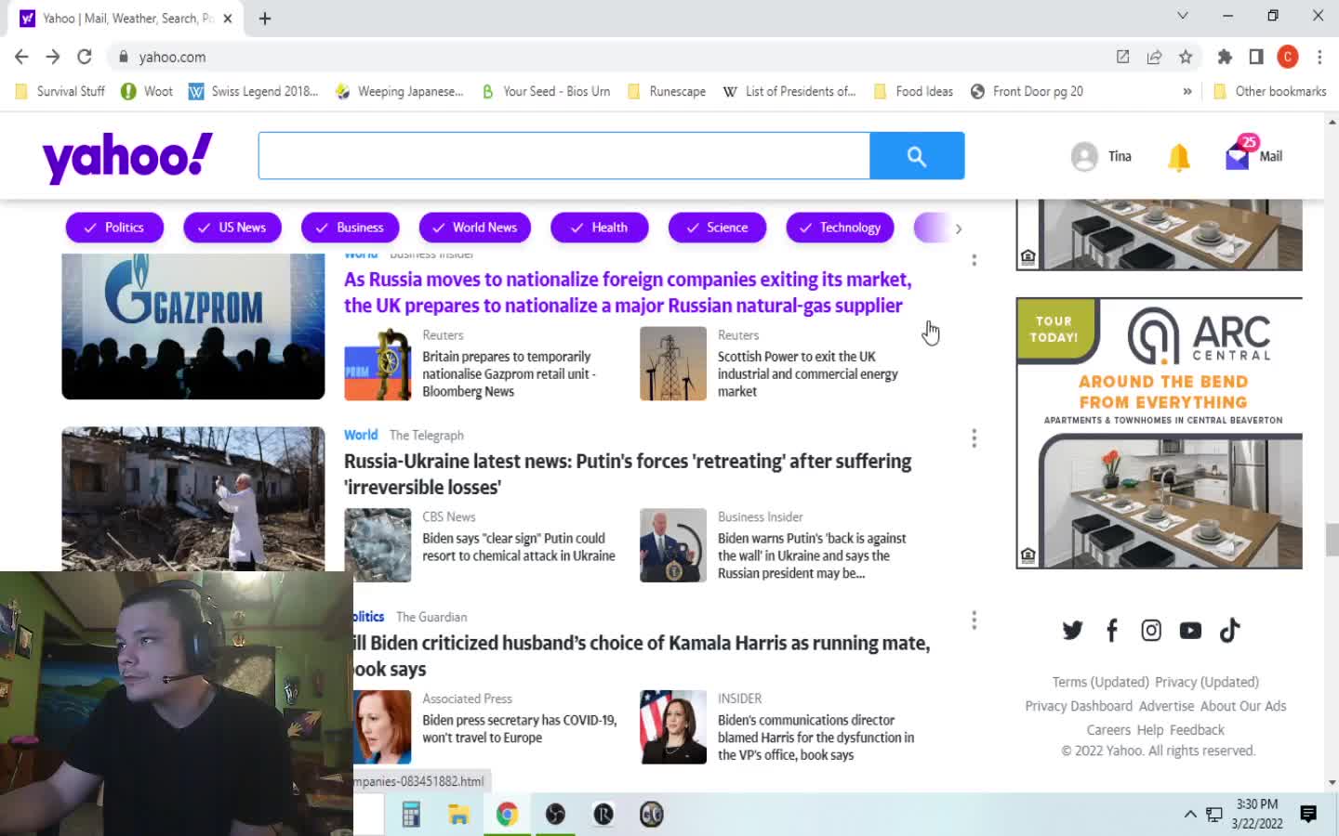Expand hidden bookmarks chevron

click(x=1187, y=91)
